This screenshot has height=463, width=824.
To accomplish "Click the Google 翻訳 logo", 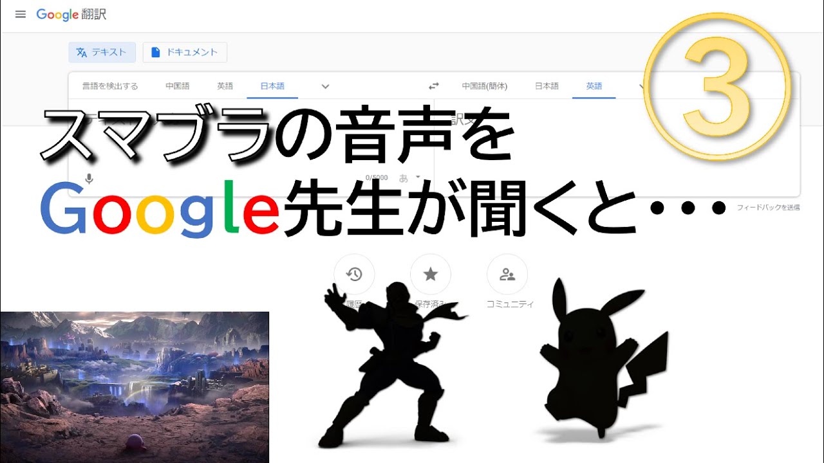I will [71, 14].
